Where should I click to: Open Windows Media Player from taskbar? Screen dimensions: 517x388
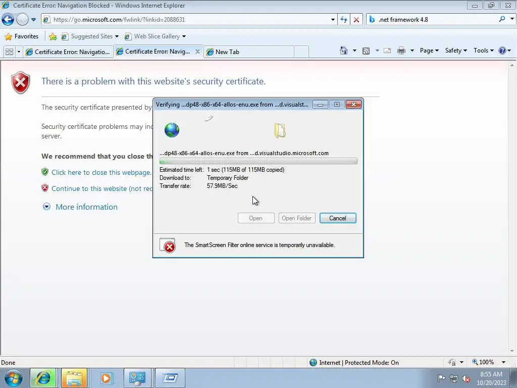point(106,378)
